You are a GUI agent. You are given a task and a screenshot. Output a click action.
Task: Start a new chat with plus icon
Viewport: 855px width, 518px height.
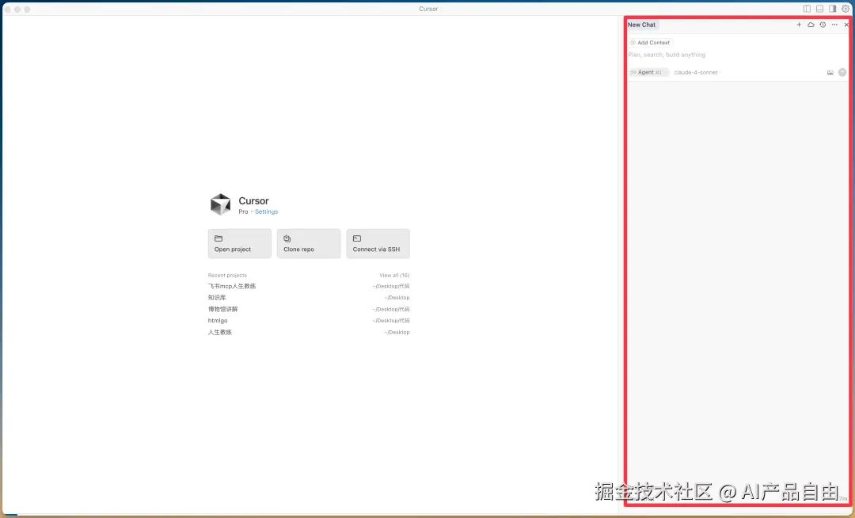pos(799,25)
